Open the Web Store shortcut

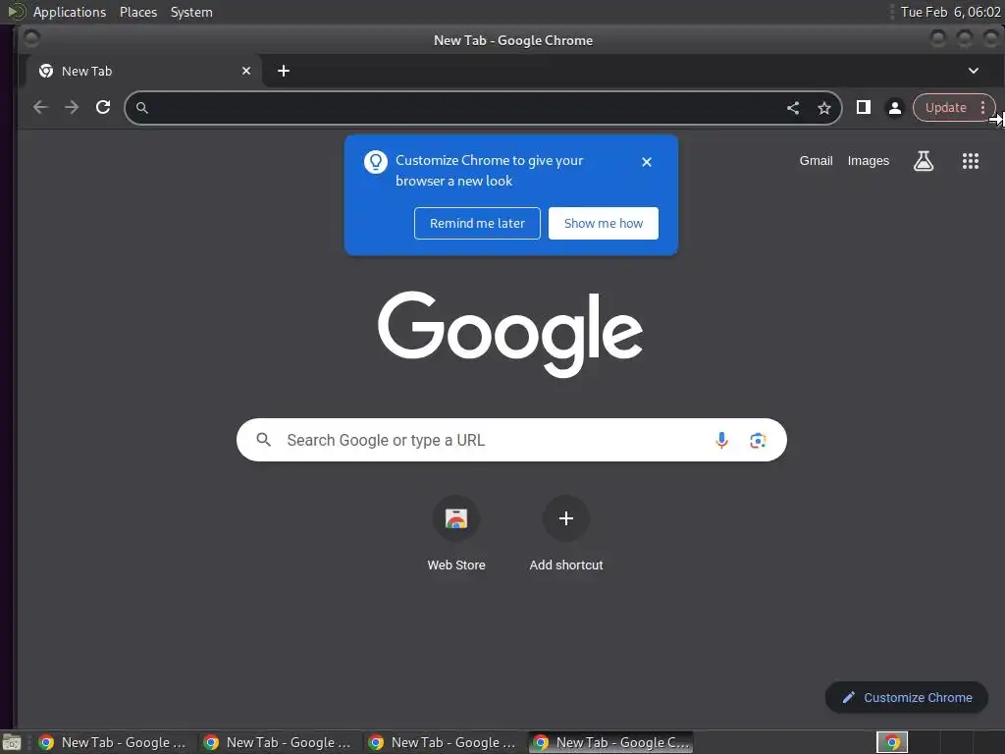[x=456, y=533]
